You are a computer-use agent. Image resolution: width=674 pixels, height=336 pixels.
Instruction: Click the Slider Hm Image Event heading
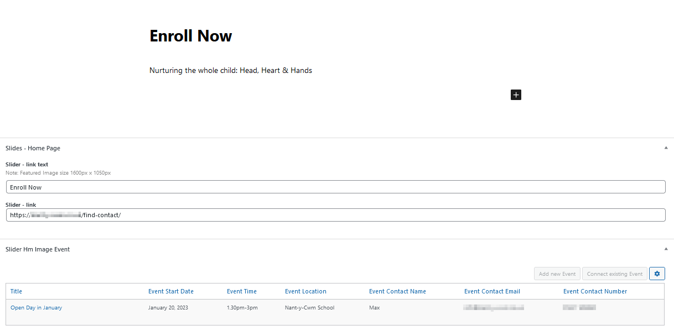click(x=38, y=249)
